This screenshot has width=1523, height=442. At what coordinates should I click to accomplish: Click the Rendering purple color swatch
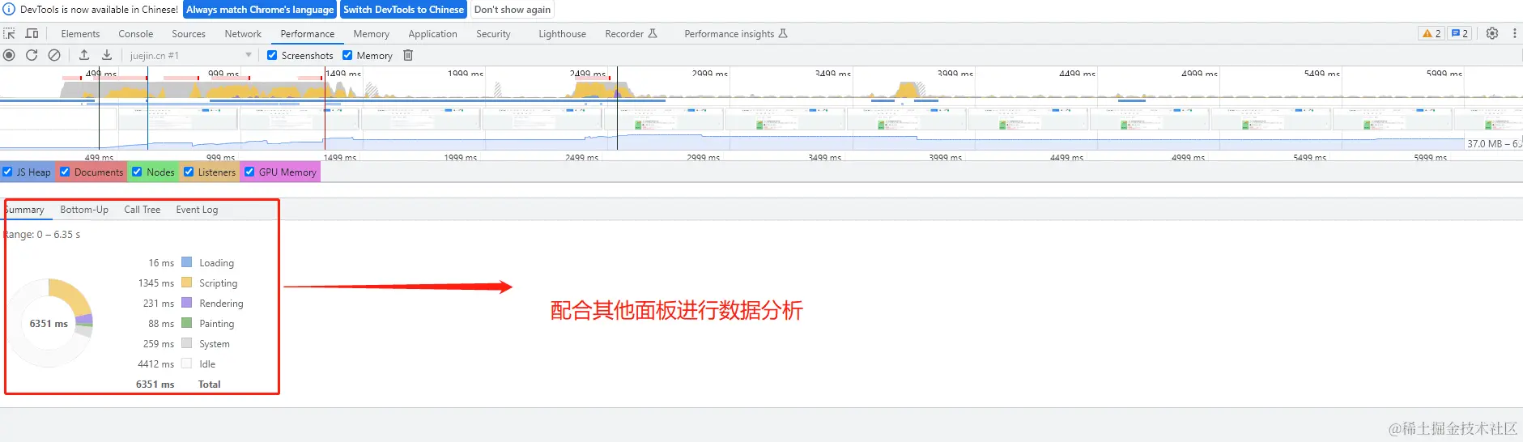click(x=187, y=303)
